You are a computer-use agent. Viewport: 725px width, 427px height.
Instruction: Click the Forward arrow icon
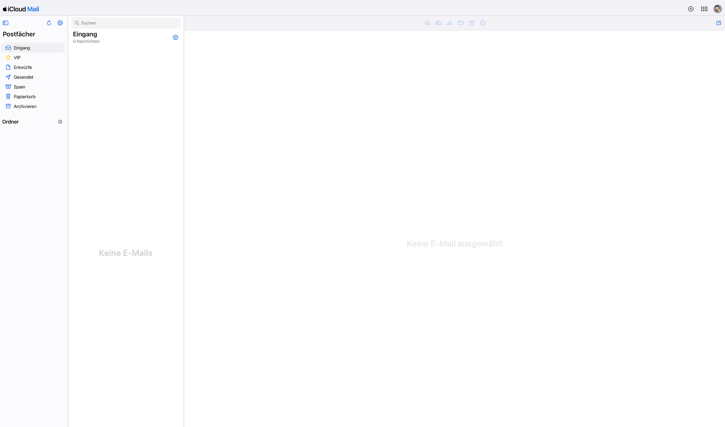(450, 23)
